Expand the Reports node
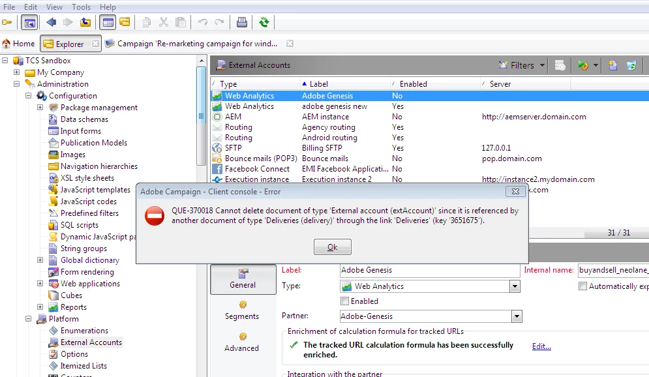649x377 pixels. tap(40, 307)
